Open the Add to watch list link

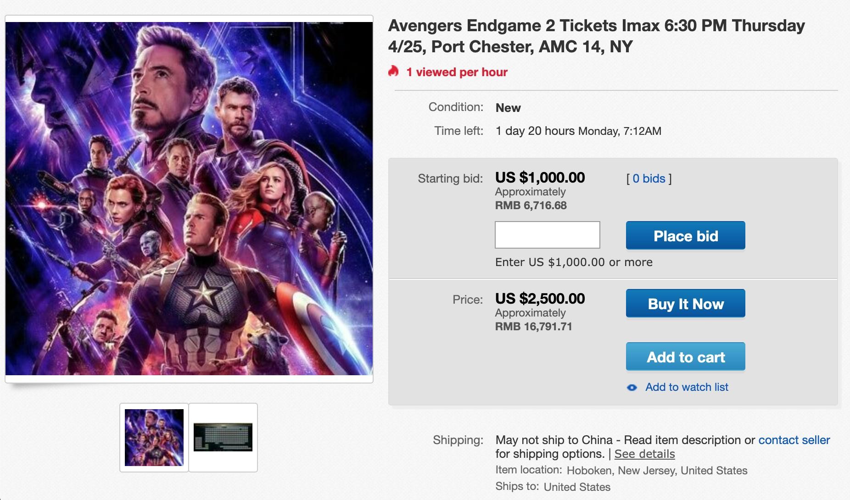pos(687,387)
